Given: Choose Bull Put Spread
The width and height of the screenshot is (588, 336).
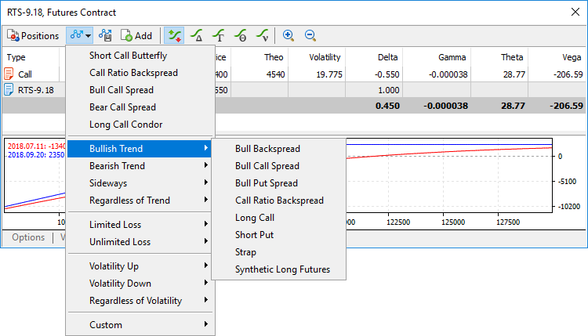Looking at the screenshot, I should [x=278, y=183].
